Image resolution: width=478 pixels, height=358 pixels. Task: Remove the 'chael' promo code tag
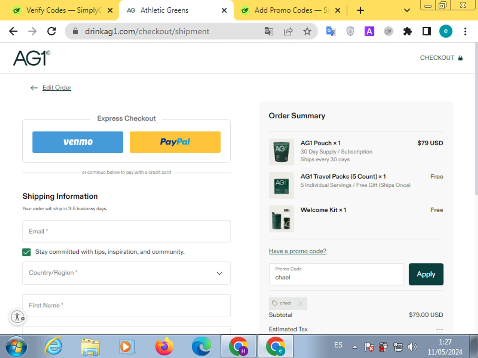click(x=301, y=303)
